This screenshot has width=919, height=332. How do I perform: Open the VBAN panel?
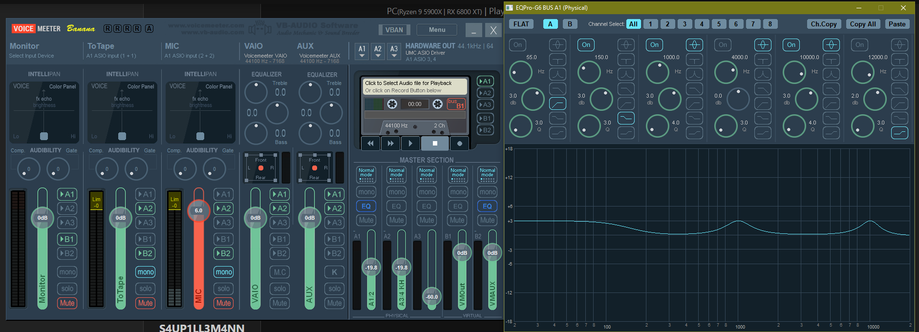click(394, 30)
